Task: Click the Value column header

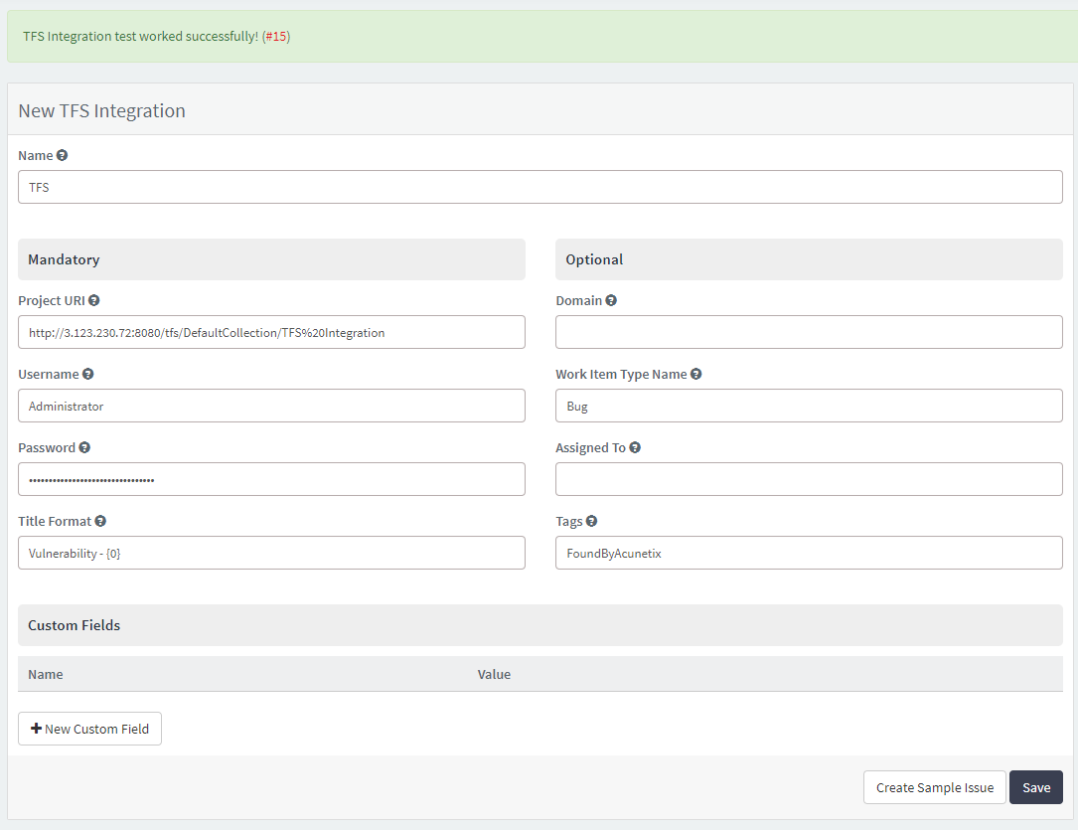Action: [495, 675]
